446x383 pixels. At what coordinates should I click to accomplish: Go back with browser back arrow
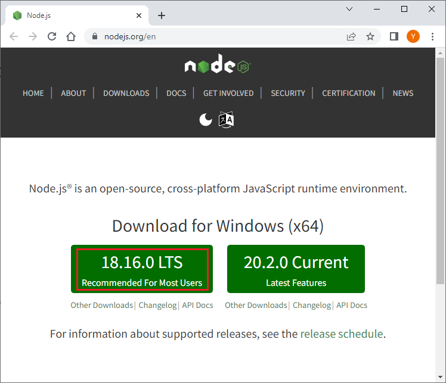14,36
